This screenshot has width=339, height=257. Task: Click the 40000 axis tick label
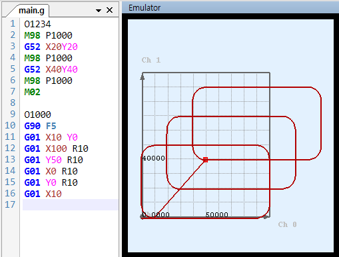point(154,158)
